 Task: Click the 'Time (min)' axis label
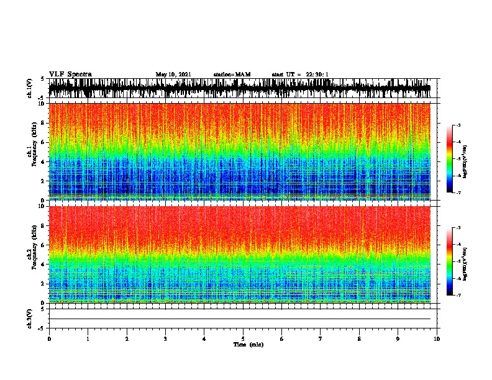pos(248,345)
